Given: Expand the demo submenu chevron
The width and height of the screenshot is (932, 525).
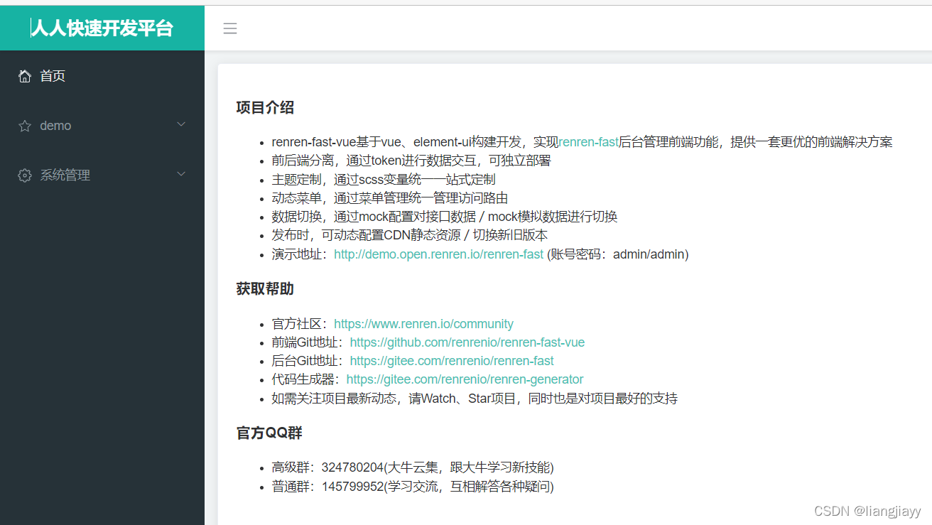Looking at the screenshot, I should click(181, 125).
